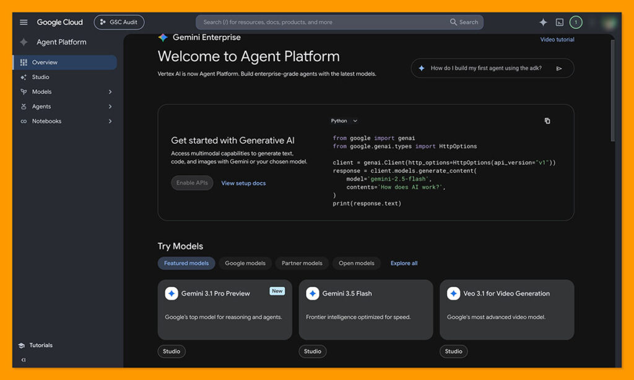Open the Explore all link

point(404,263)
